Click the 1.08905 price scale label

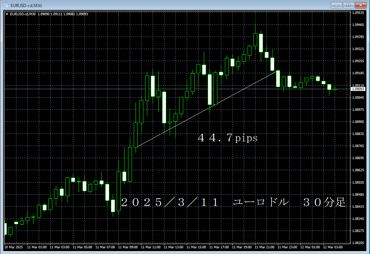358,121
